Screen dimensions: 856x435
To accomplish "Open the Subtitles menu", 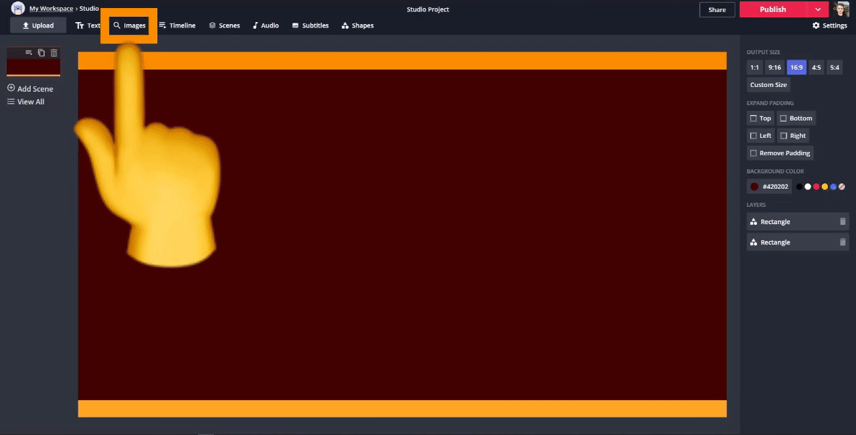I will point(310,25).
